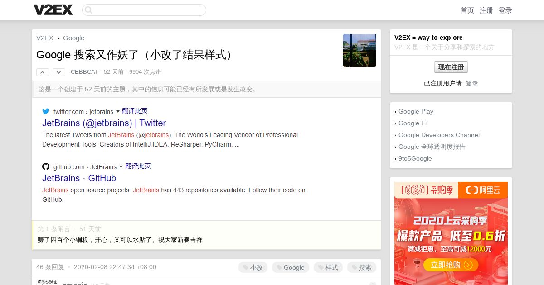Click the GitHub octocat icon
The width and height of the screenshot is (544, 285).
[x=46, y=166]
